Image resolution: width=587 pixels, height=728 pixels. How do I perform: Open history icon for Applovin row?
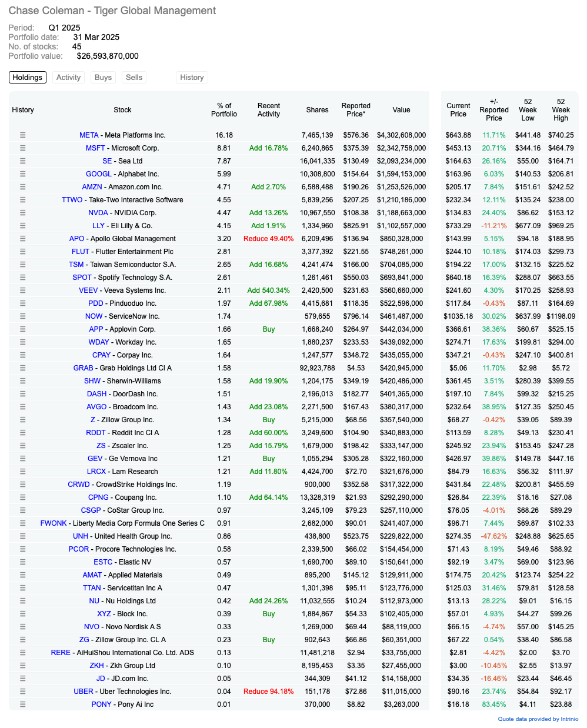23,329
